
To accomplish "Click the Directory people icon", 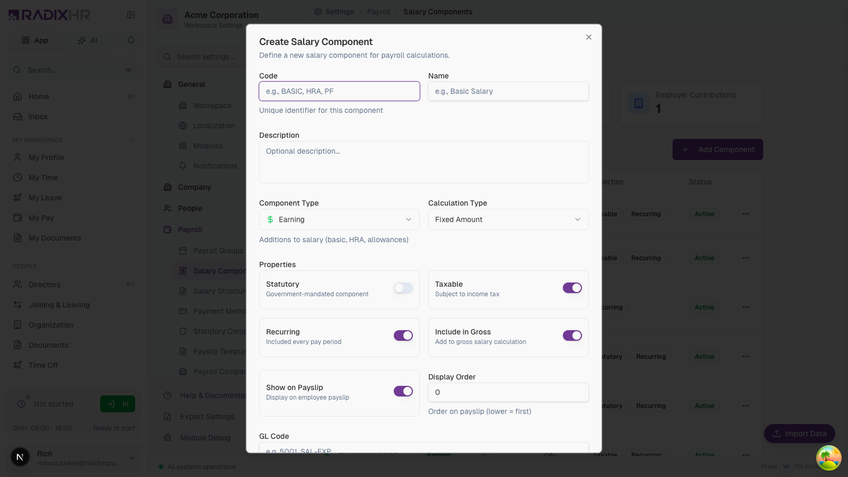I will pyautogui.click(x=17, y=285).
